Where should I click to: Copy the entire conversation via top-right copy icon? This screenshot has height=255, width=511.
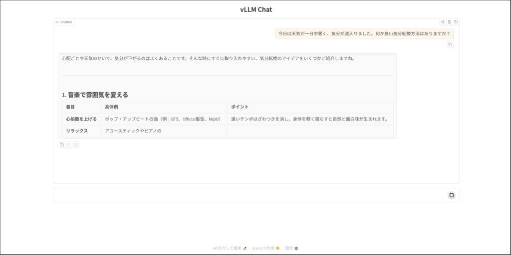tap(456, 22)
